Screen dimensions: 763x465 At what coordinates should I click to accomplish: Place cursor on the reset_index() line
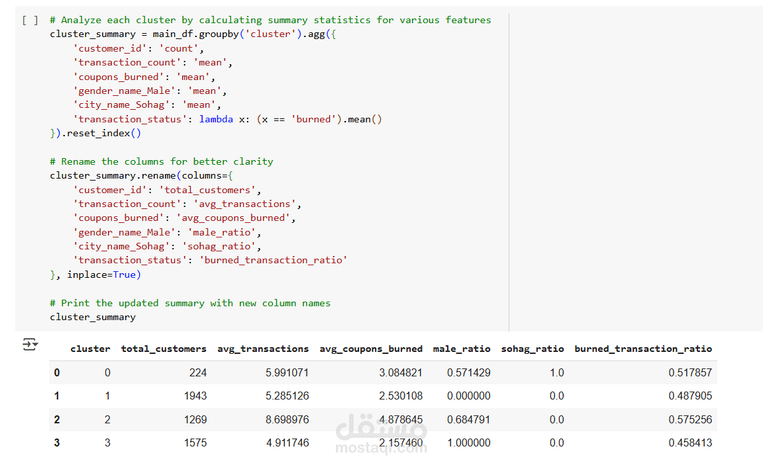pyautogui.click(x=95, y=133)
